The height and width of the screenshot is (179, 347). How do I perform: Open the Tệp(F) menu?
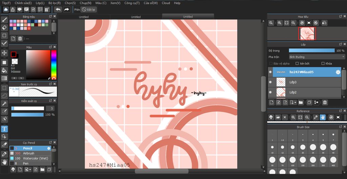(6, 3)
